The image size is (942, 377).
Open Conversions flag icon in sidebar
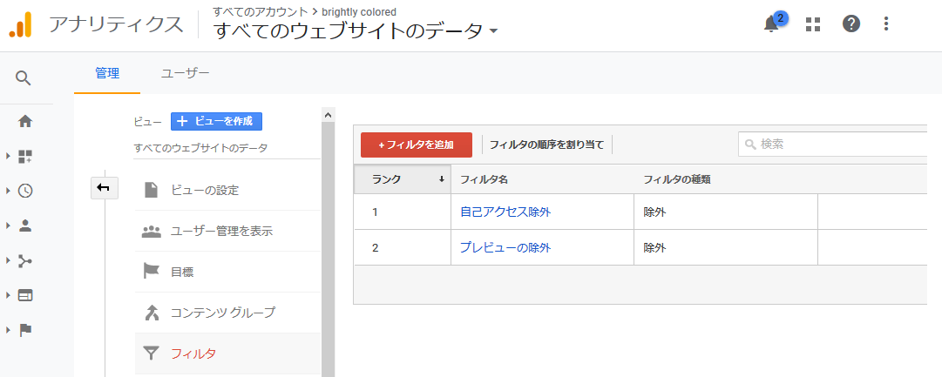(x=25, y=330)
